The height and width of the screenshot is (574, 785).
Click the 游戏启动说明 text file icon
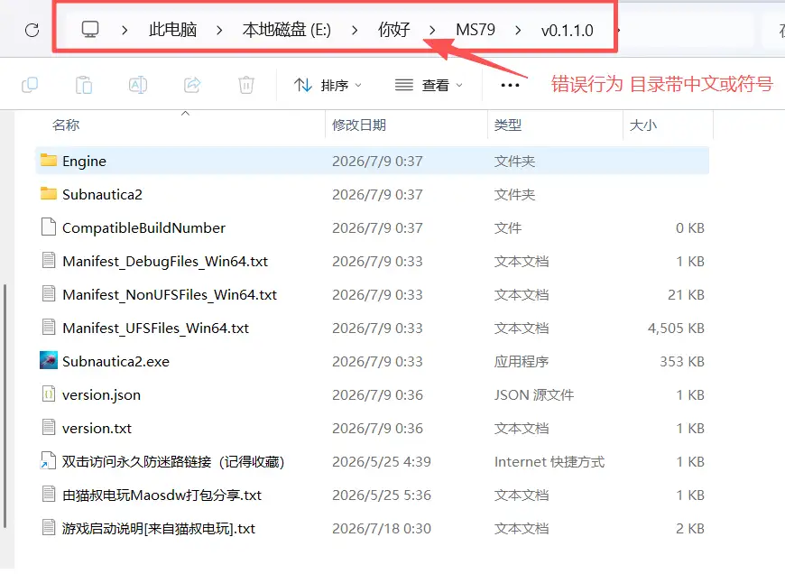(x=49, y=527)
